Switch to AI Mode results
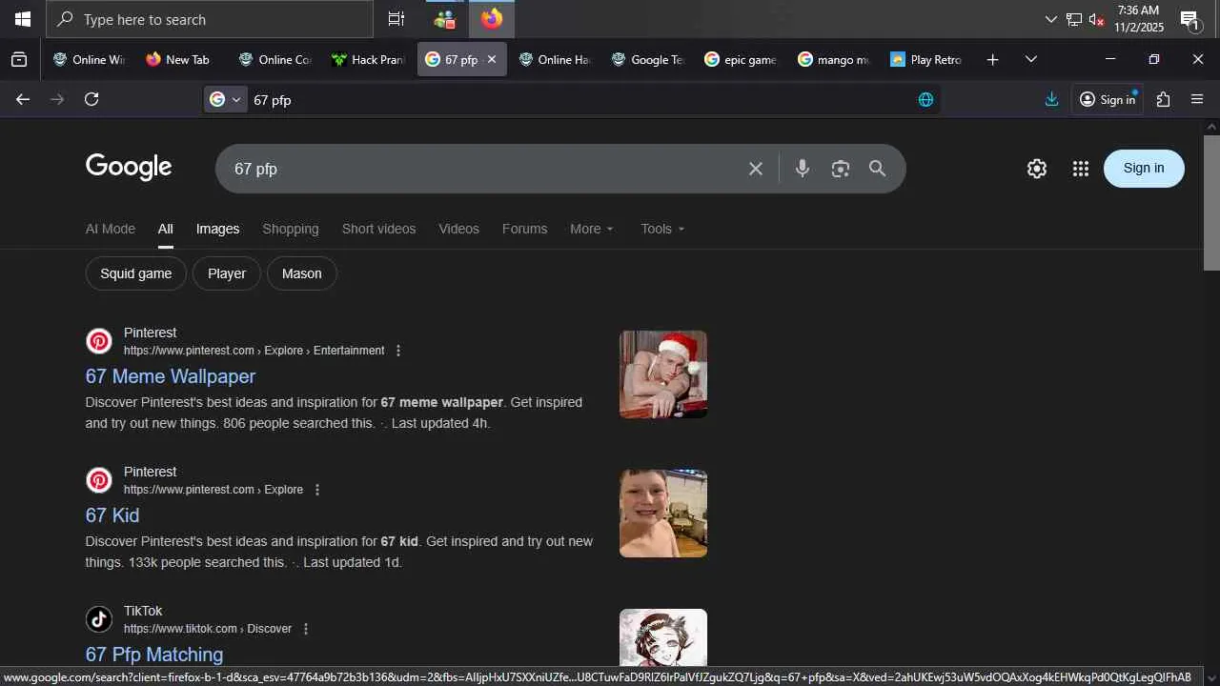The image size is (1220, 686). (111, 229)
